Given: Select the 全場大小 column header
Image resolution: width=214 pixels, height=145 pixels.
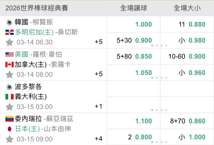Looking at the screenshot, I should (187, 8).
